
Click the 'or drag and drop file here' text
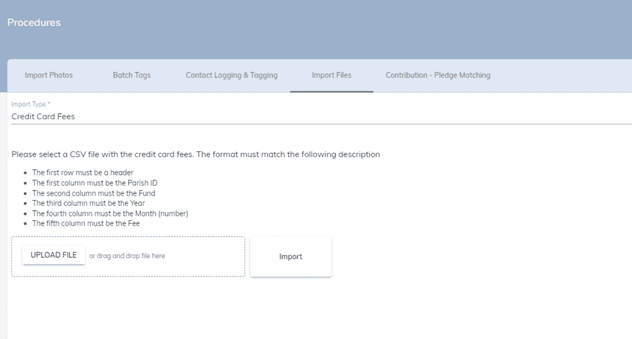point(127,256)
